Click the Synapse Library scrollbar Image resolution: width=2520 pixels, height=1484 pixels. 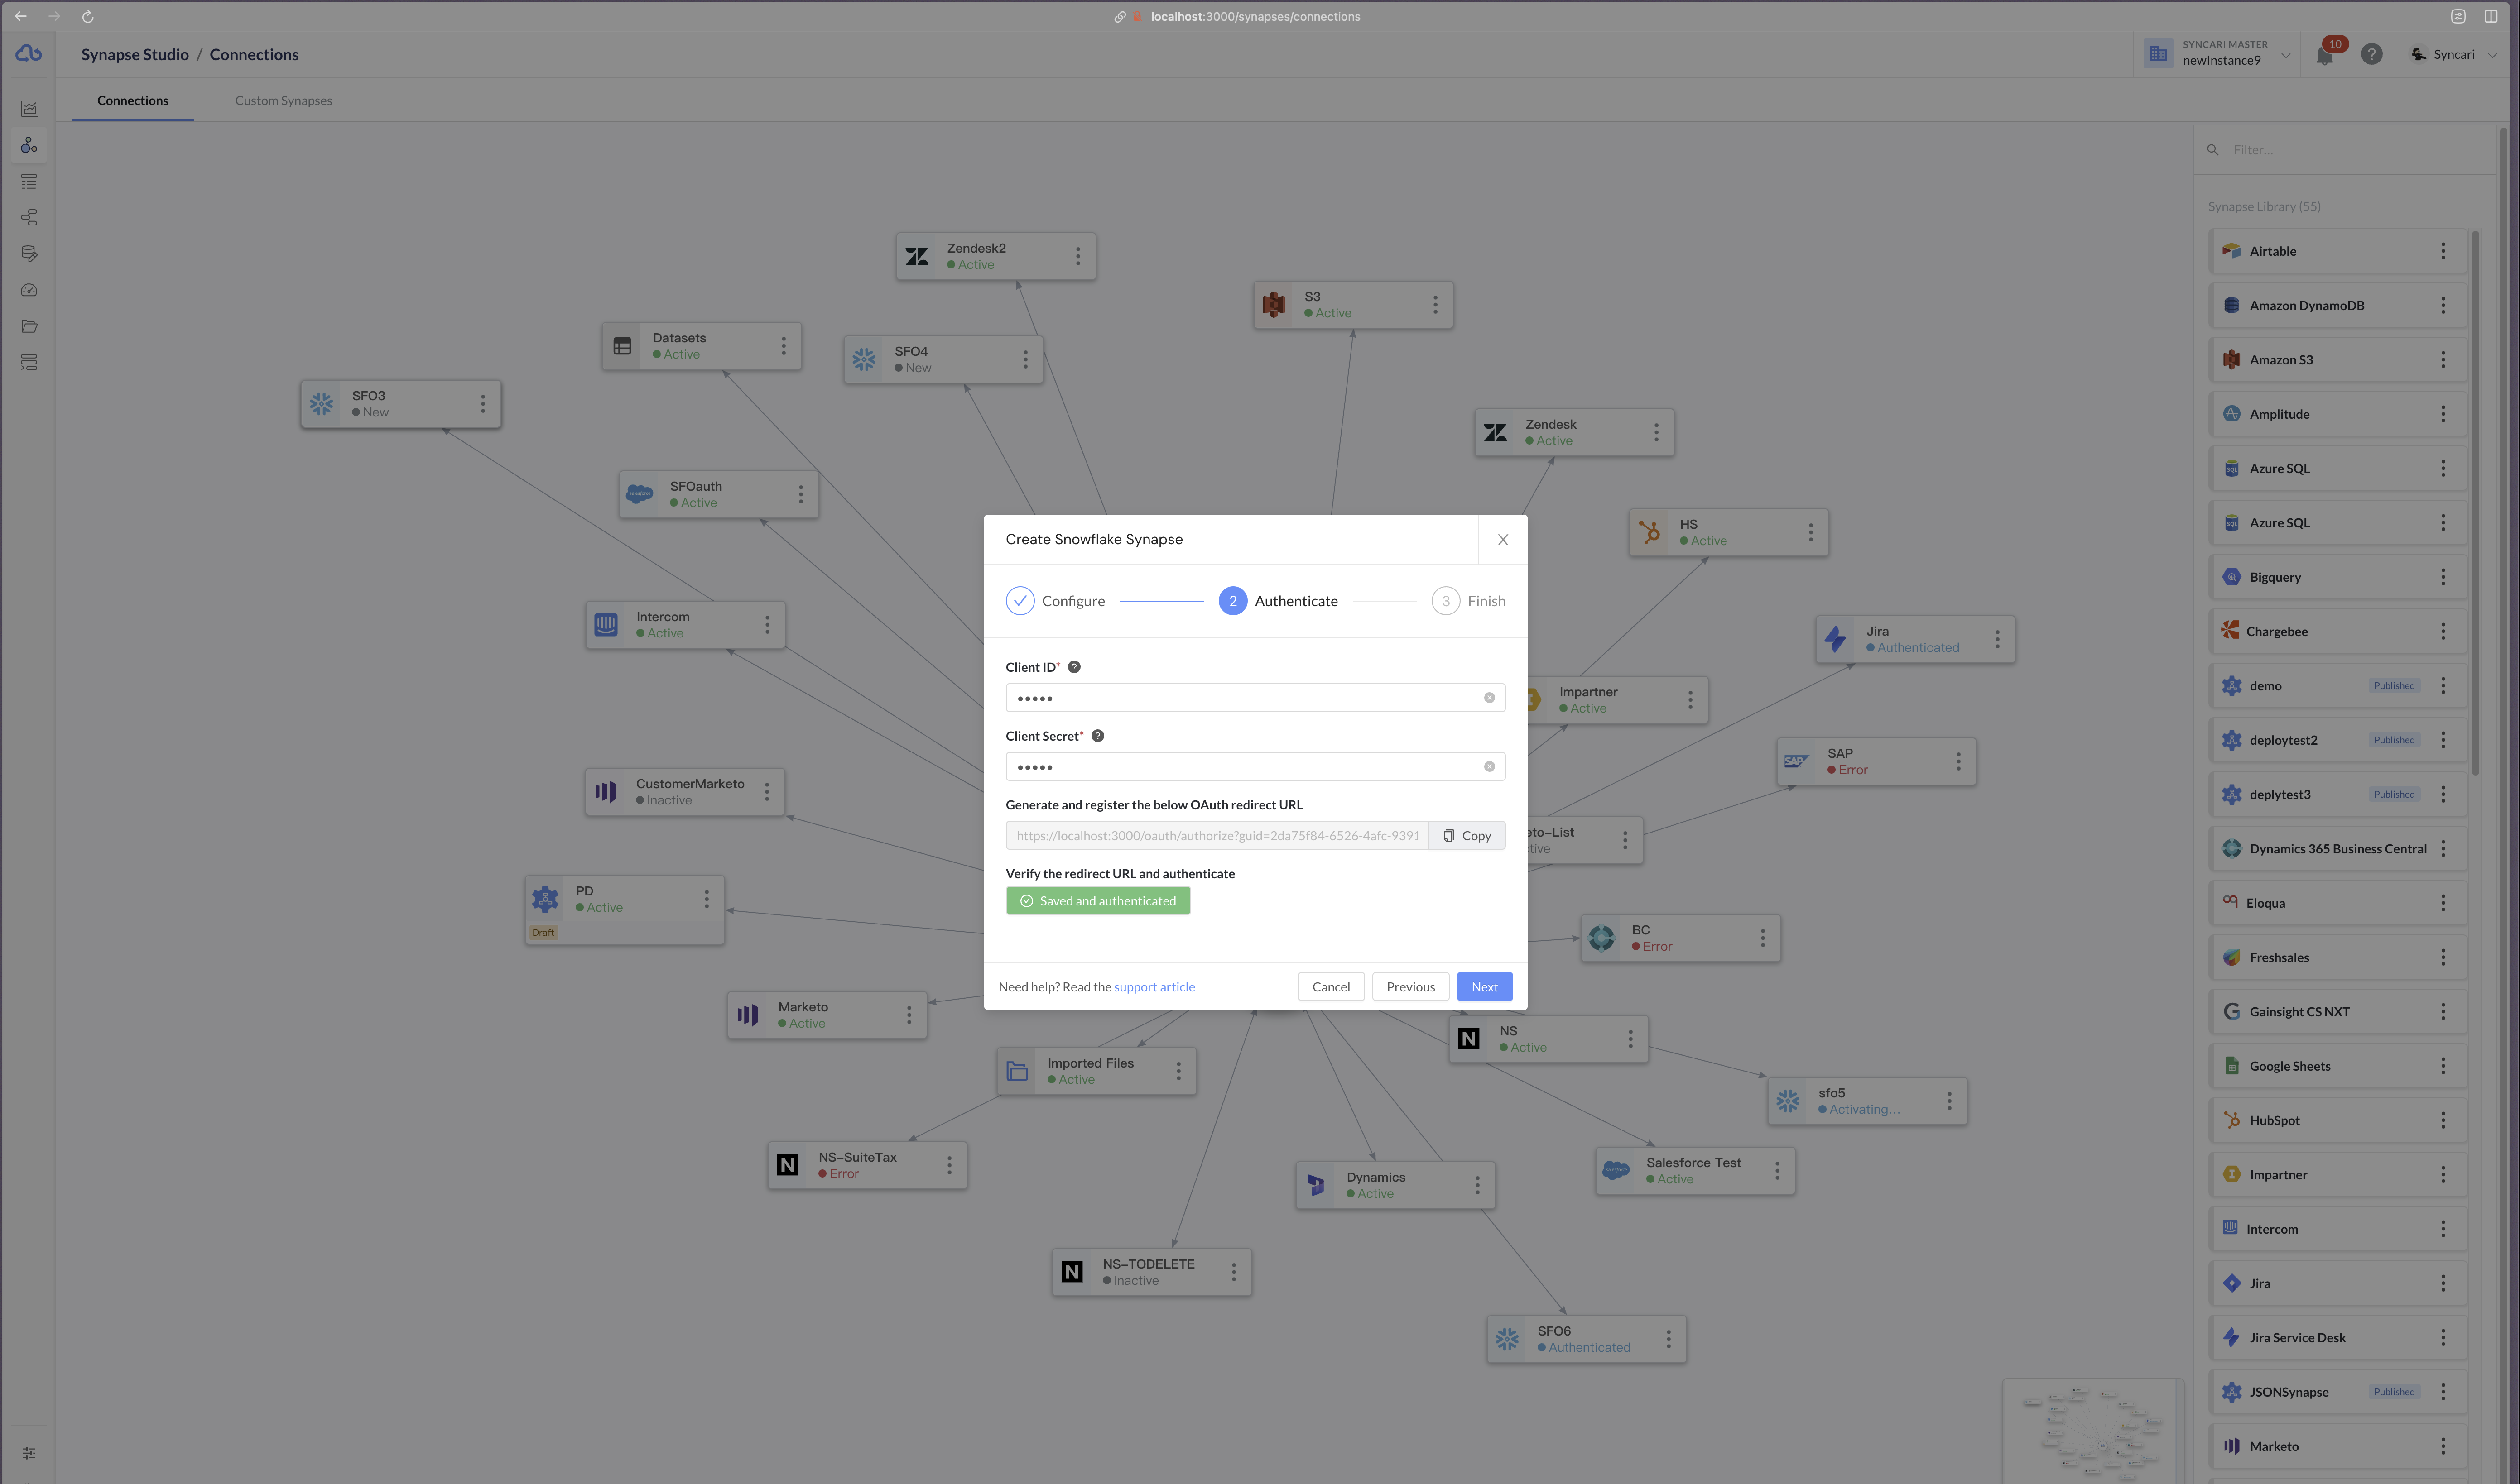tap(2475, 503)
